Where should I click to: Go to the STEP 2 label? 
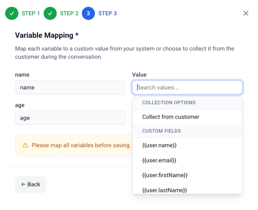coord(69,13)
